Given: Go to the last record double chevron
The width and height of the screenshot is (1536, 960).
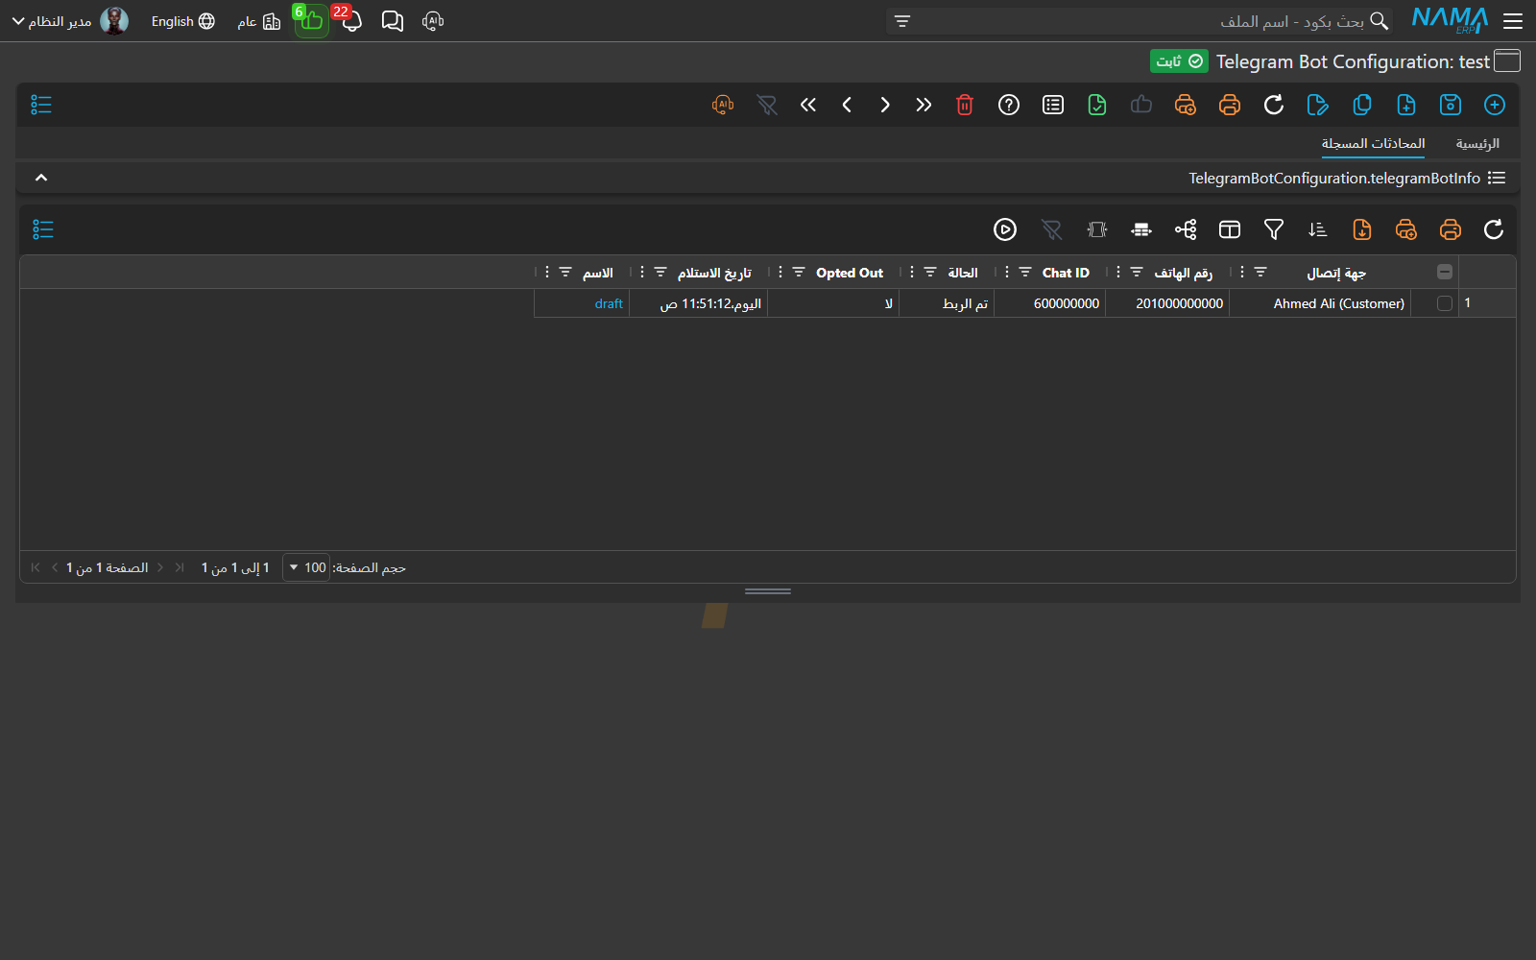Looking at the screenshot, I should pos(808,105).
